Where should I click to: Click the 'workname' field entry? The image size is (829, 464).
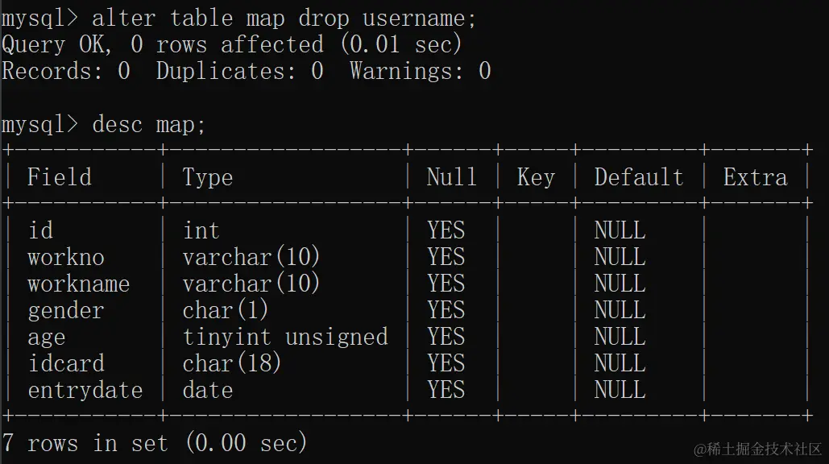point(78,284)
